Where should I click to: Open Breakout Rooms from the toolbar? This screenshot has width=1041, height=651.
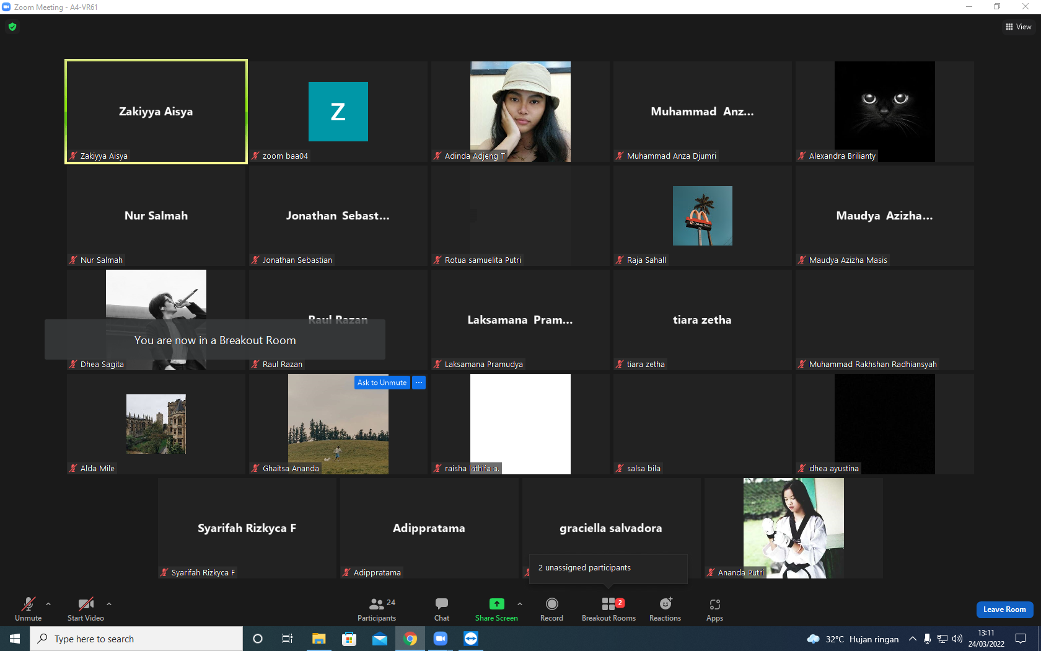pyautogui.click(x=608, y=609)
